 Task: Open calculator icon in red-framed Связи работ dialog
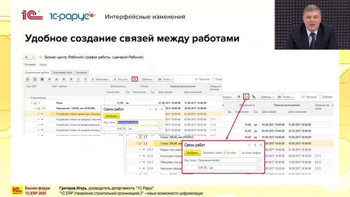pyautogui.click(x=206, y=167)
